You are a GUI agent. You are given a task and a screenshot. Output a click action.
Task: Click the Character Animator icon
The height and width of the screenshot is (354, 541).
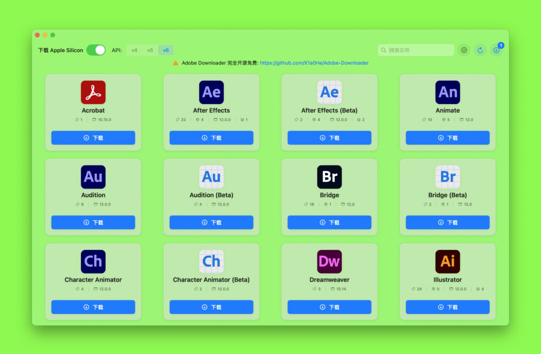93,261
